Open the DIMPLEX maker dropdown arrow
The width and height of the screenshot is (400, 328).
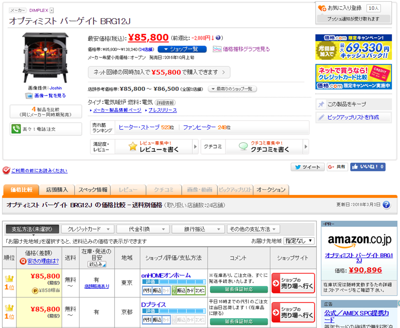[52, 10]
